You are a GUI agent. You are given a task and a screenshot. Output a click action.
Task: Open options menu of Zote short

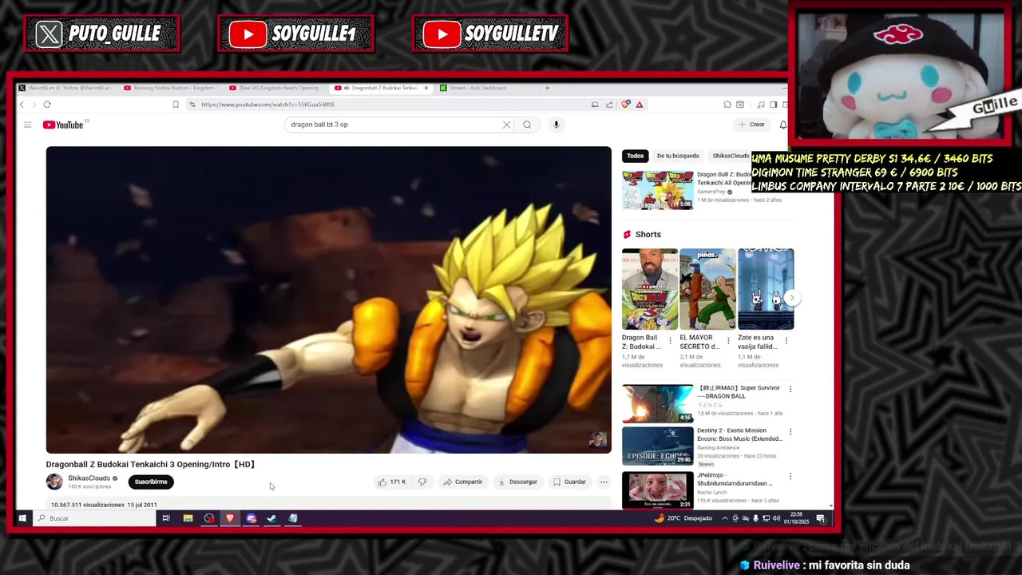click(786, 341)
